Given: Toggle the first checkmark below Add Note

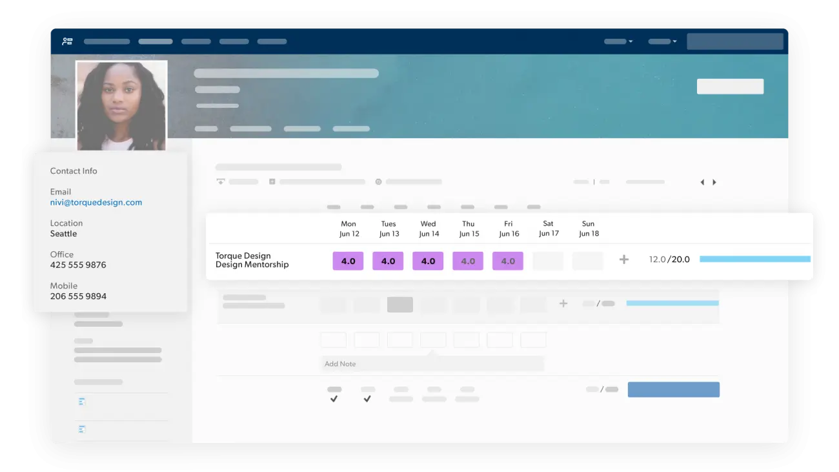Looking at the screenshot, I should pos(334,399).
